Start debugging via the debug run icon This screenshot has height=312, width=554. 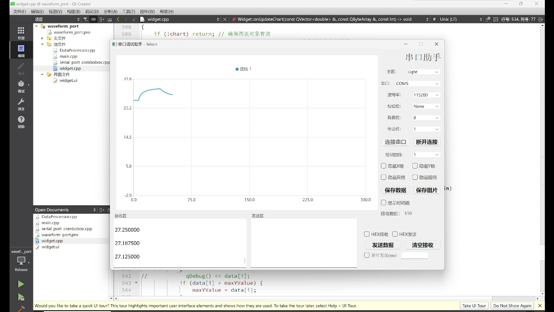[x=21, y=298]
